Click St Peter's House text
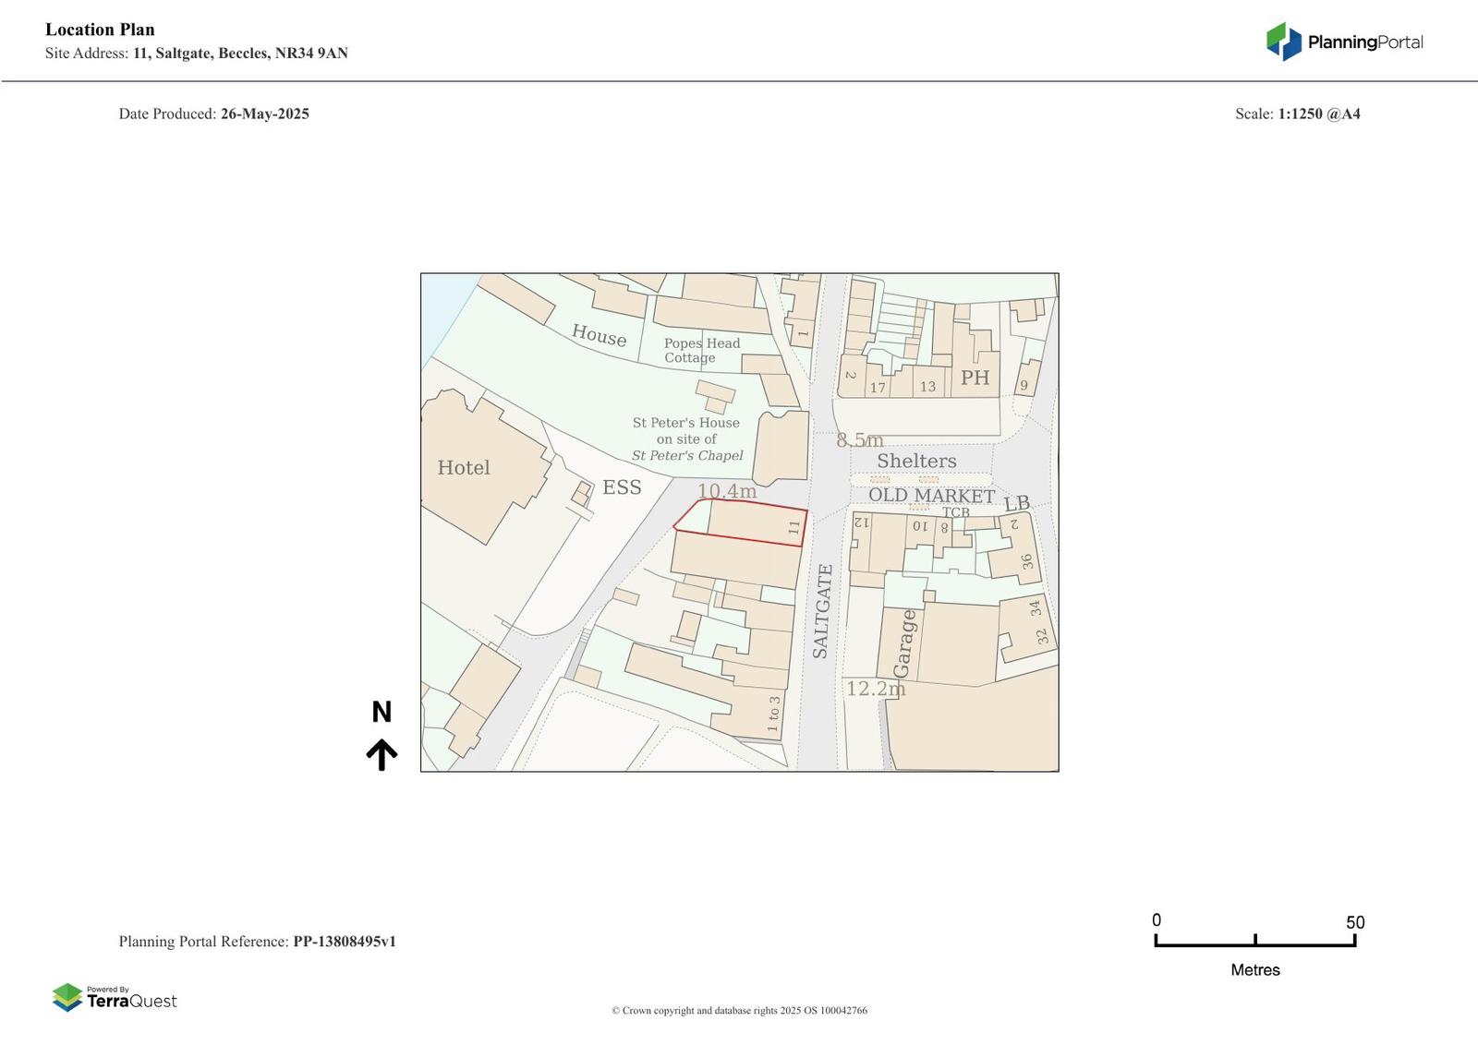 [686, 423]
